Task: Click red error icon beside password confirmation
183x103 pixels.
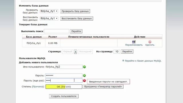Action: pos(84,81)
